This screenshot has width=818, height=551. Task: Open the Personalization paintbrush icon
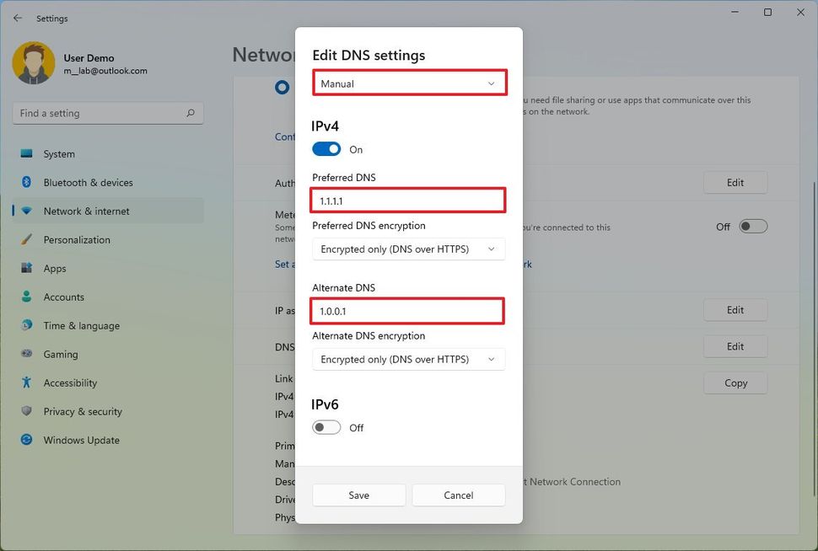26,239
